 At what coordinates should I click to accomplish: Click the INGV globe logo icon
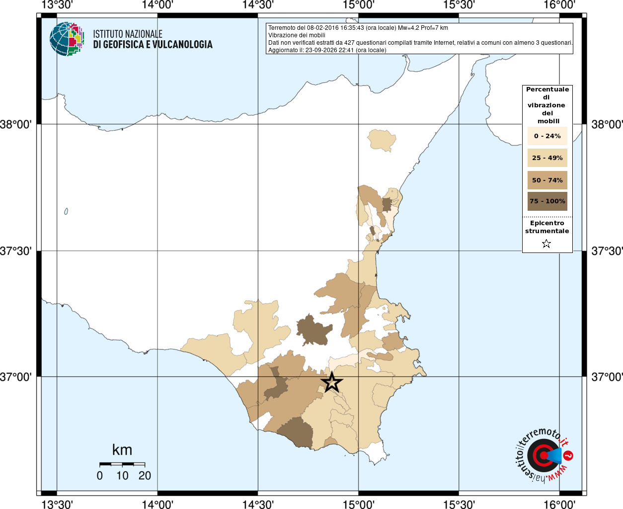point(67,39)
